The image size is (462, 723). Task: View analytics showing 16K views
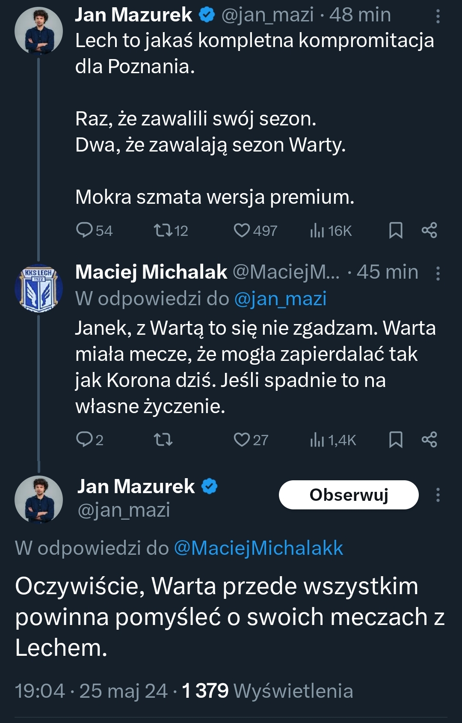317,230
